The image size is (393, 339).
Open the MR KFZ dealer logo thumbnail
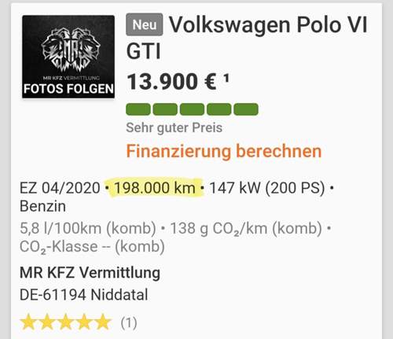pos(68,57)
